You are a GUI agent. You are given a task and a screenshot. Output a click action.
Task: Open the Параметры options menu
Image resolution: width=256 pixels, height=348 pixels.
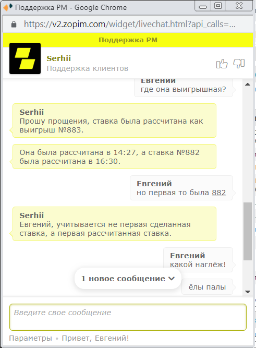click(30, 338)
